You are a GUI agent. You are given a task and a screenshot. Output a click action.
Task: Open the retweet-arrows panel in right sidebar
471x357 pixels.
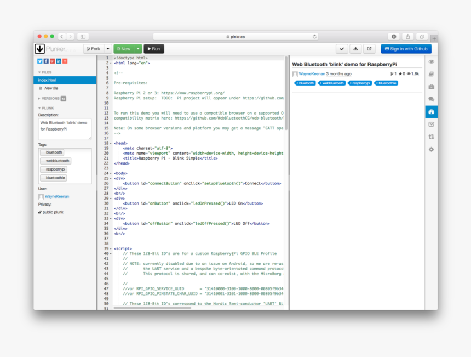[432, 137]
